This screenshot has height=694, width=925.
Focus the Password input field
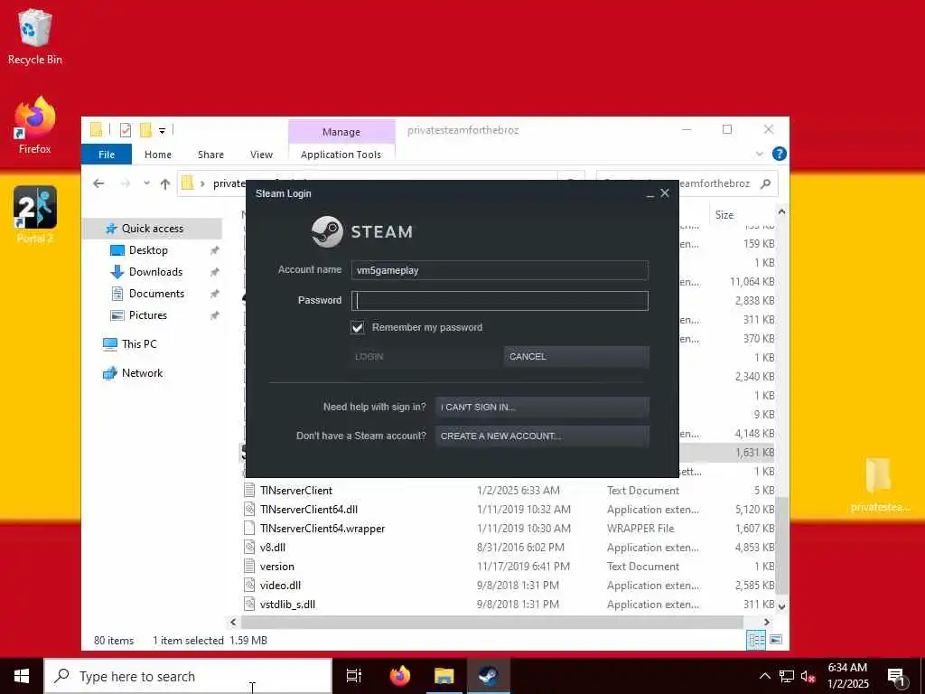tap(500, 300)
